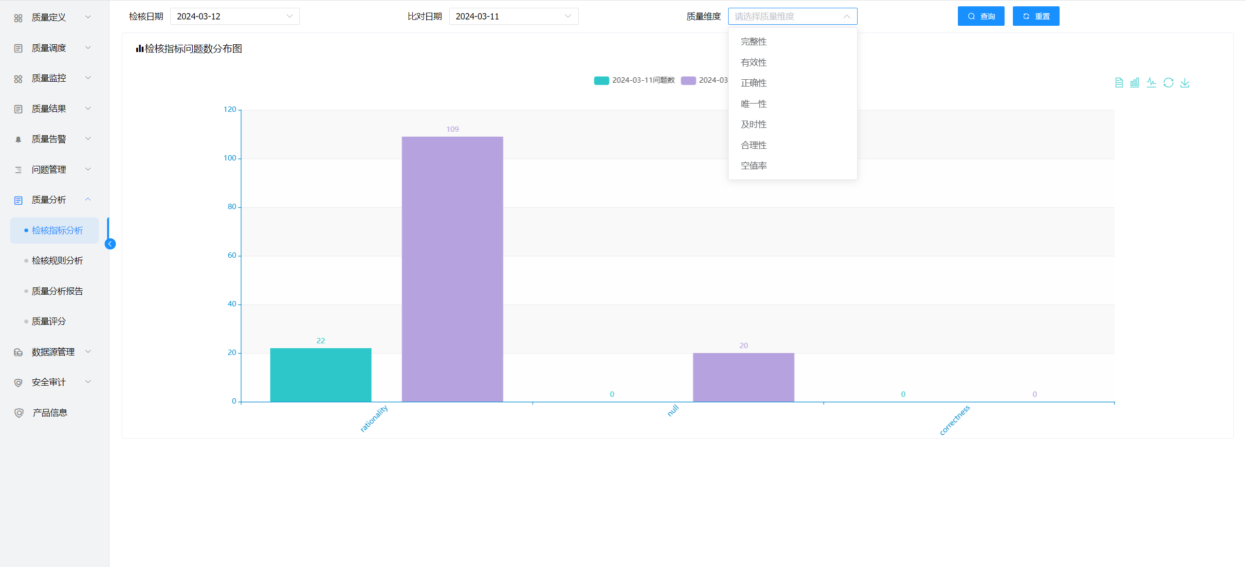The image size is (1246, 567).
Task: Select 完整性 from dimension list
Action: [x=753, y=42]
